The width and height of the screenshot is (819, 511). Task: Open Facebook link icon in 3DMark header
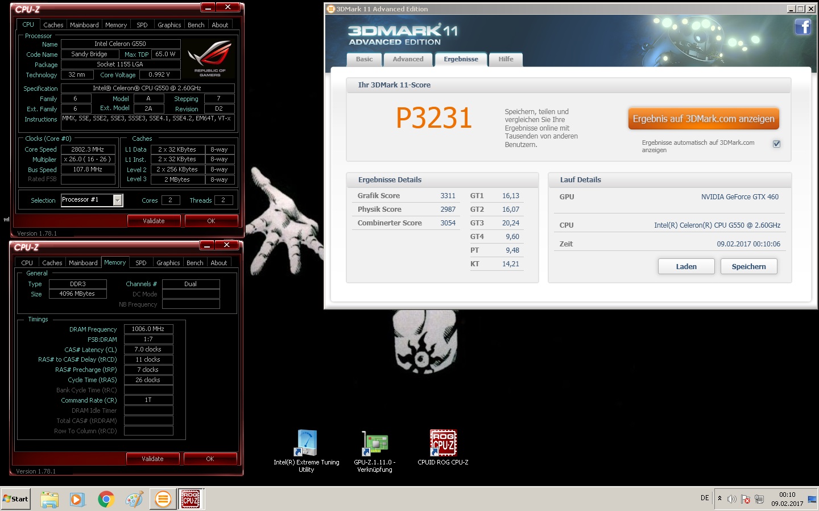click(803, 27)
